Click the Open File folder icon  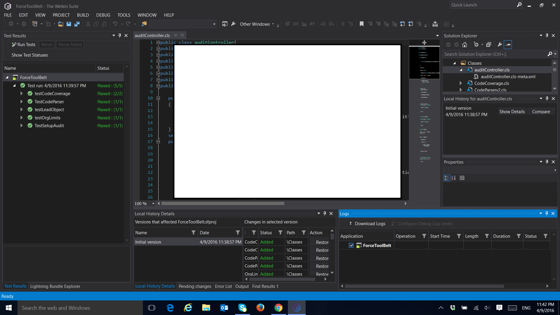coord(61,24)
